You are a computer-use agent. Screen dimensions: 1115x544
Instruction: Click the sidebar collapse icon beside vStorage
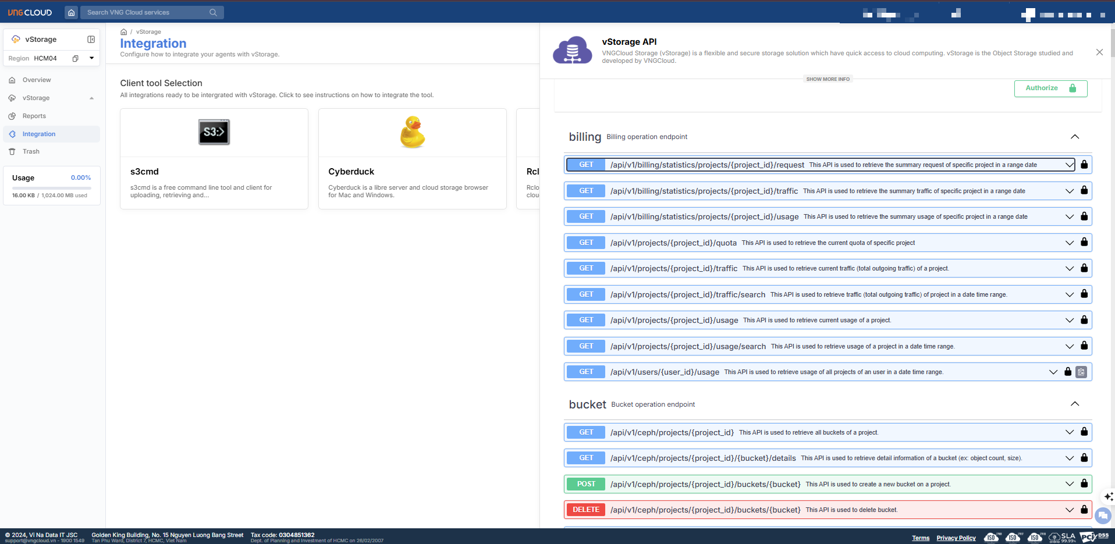point(91,40)
